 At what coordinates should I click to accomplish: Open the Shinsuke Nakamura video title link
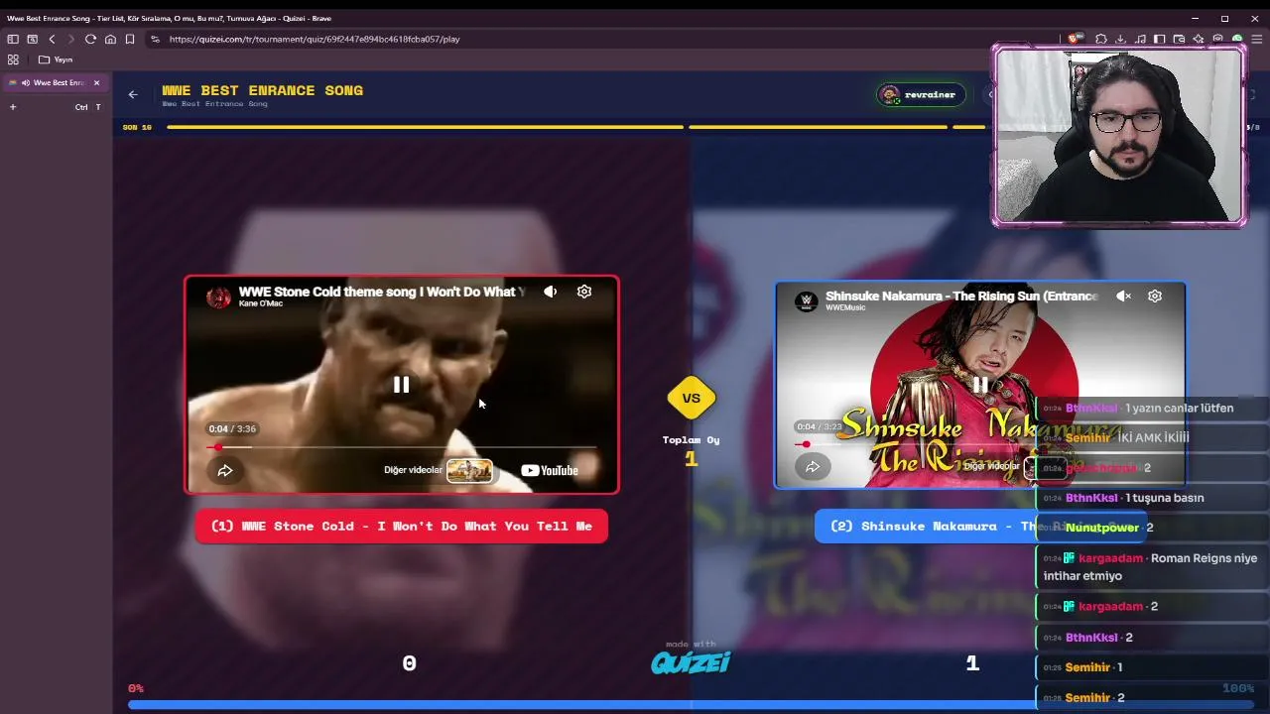(961, 296)
